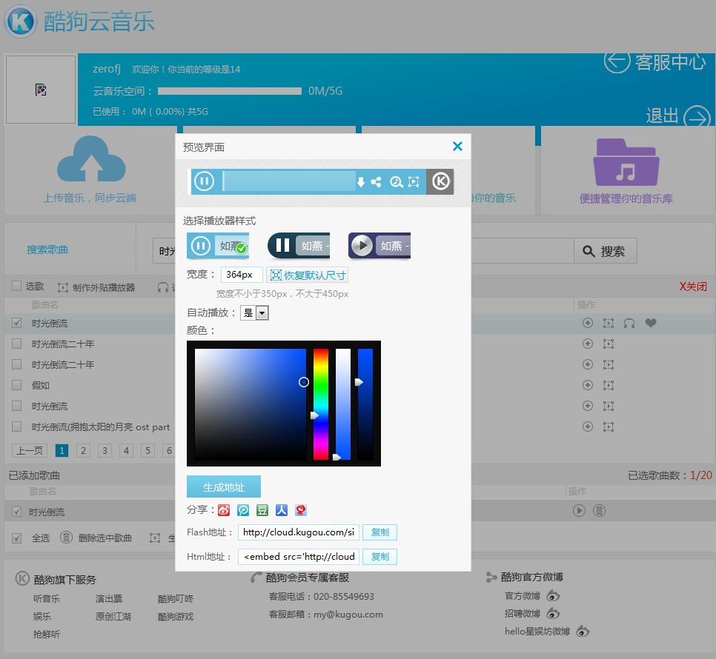Click the 搜索 button

pos(606,251)
